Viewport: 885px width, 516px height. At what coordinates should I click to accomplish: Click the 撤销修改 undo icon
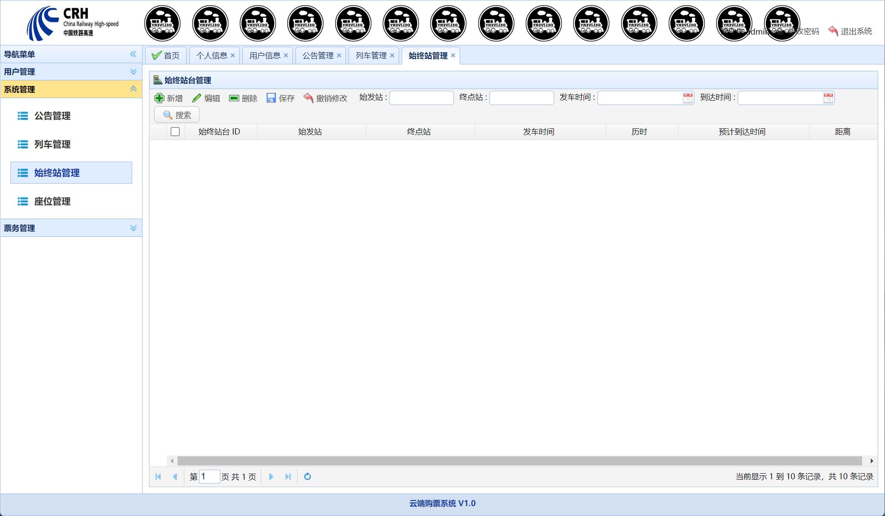tap(308, 98)
